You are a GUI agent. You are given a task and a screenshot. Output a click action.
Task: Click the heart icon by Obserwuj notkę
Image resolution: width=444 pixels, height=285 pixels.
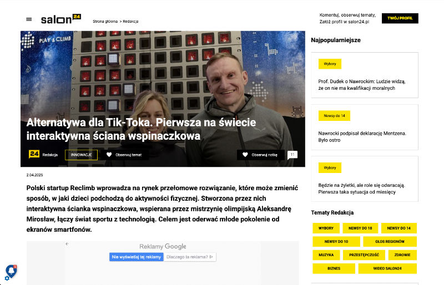coord(245,155)
